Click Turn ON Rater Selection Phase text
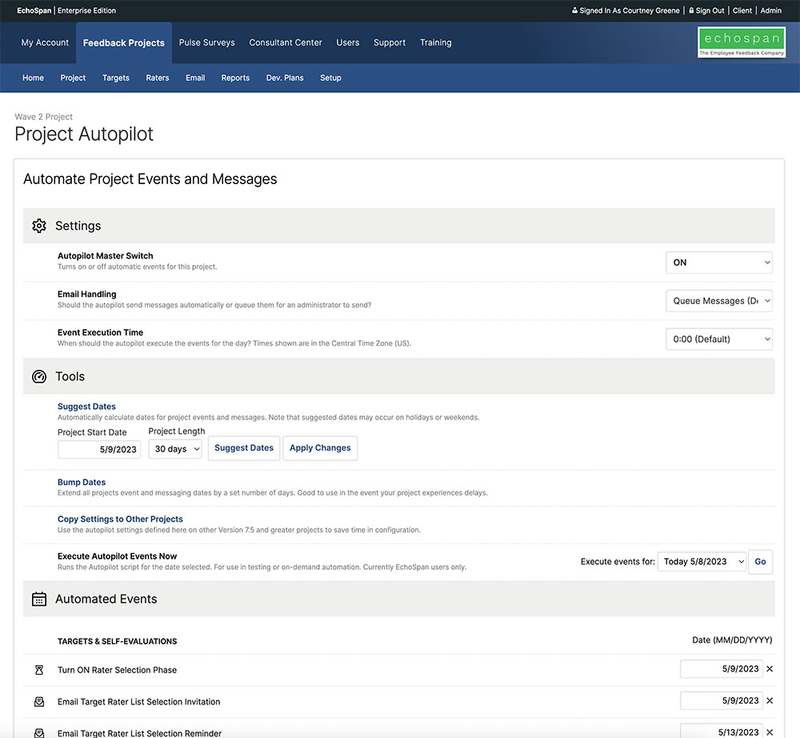This screenshot has width=800, height=738. pyautogui.click(x=118, y=670)
